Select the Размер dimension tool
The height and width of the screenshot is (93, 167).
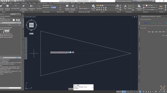(130, 7)
